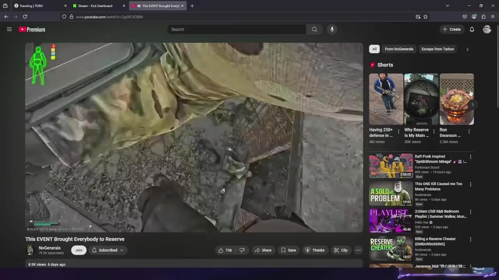Screen dimensions: 499x280
Task: Open options for Ron Swanson short
Action: (469, 132)
